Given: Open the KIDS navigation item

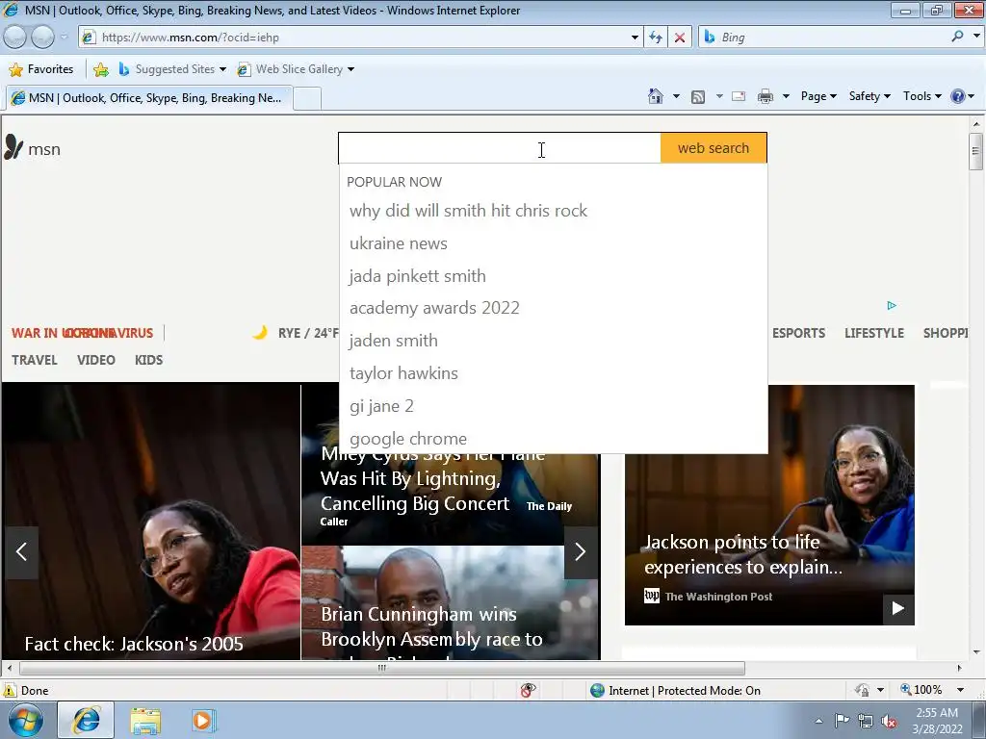Looking at the screenshot, I should click(148, 360).
